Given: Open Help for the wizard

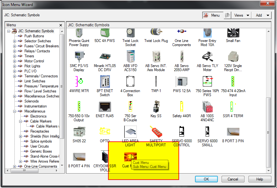Looking at the screenshot, I should coord(260,179).
